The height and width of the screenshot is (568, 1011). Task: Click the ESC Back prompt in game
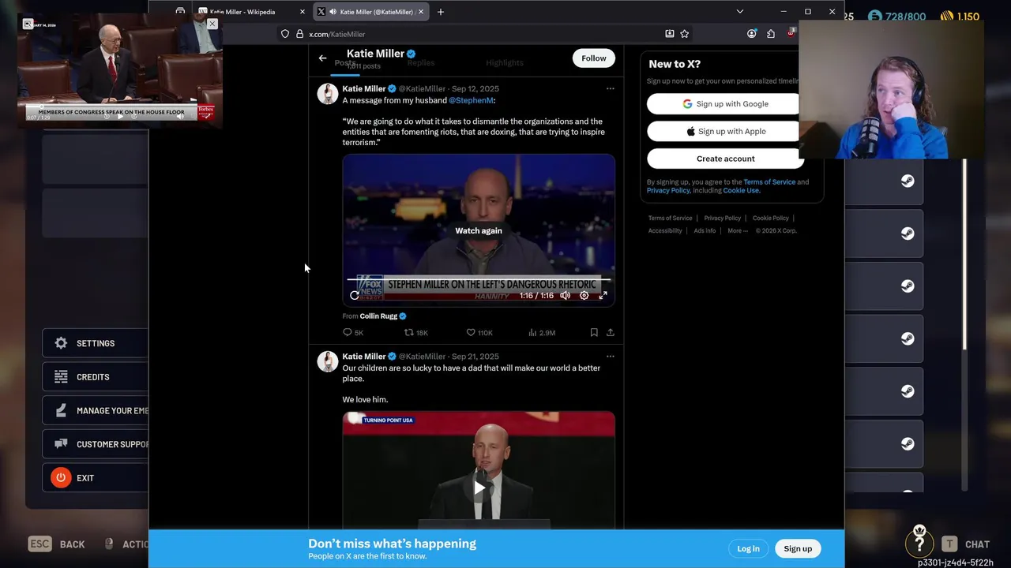[56, 544]
